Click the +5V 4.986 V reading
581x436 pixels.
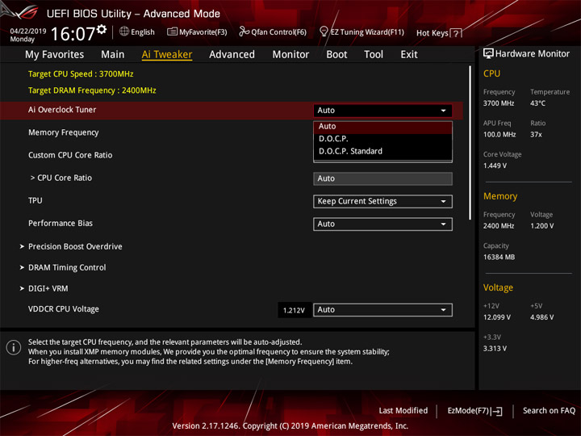tap(541, 317)
